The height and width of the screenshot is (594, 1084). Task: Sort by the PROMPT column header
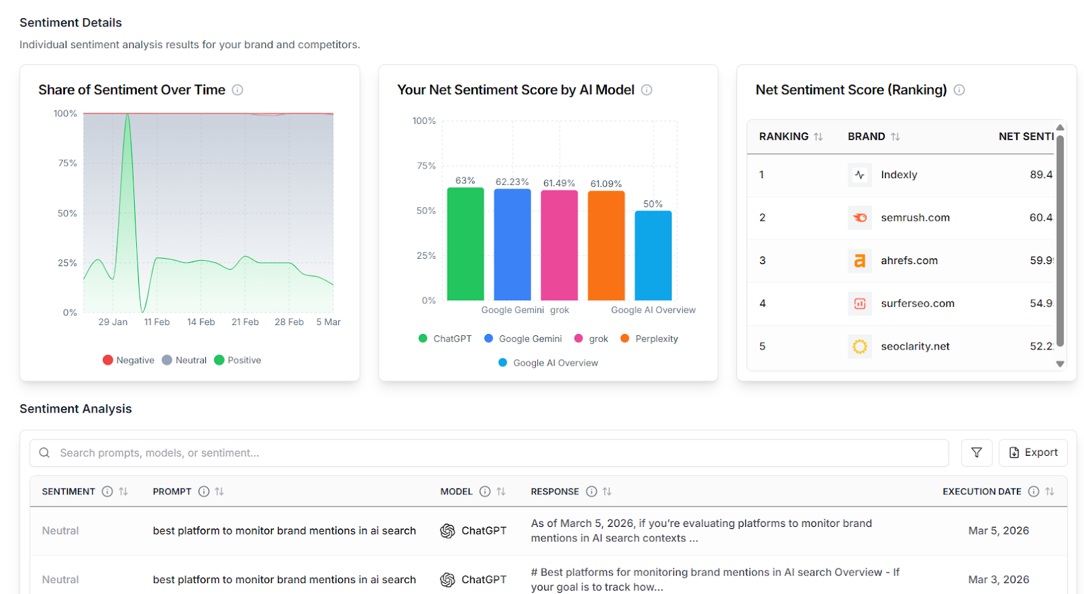(220, 492)
